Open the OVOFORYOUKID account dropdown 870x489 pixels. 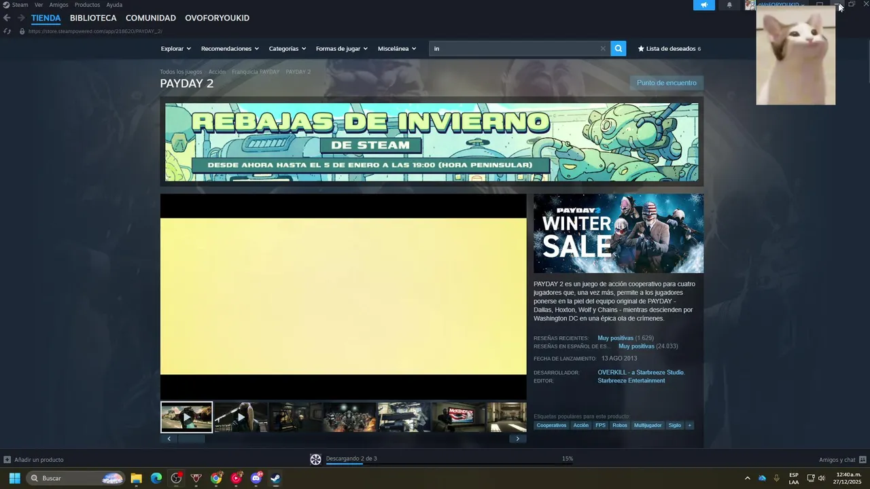click(780, 5)
